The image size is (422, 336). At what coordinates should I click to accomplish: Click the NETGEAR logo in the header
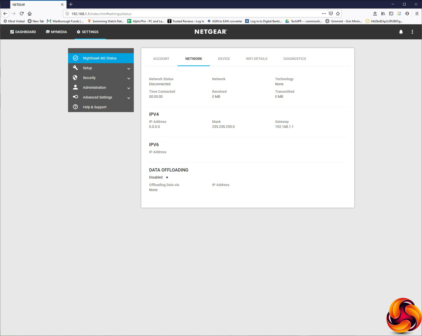211,32
